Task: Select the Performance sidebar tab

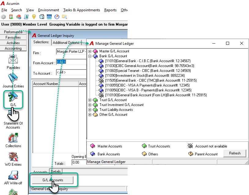Action: 13,32
